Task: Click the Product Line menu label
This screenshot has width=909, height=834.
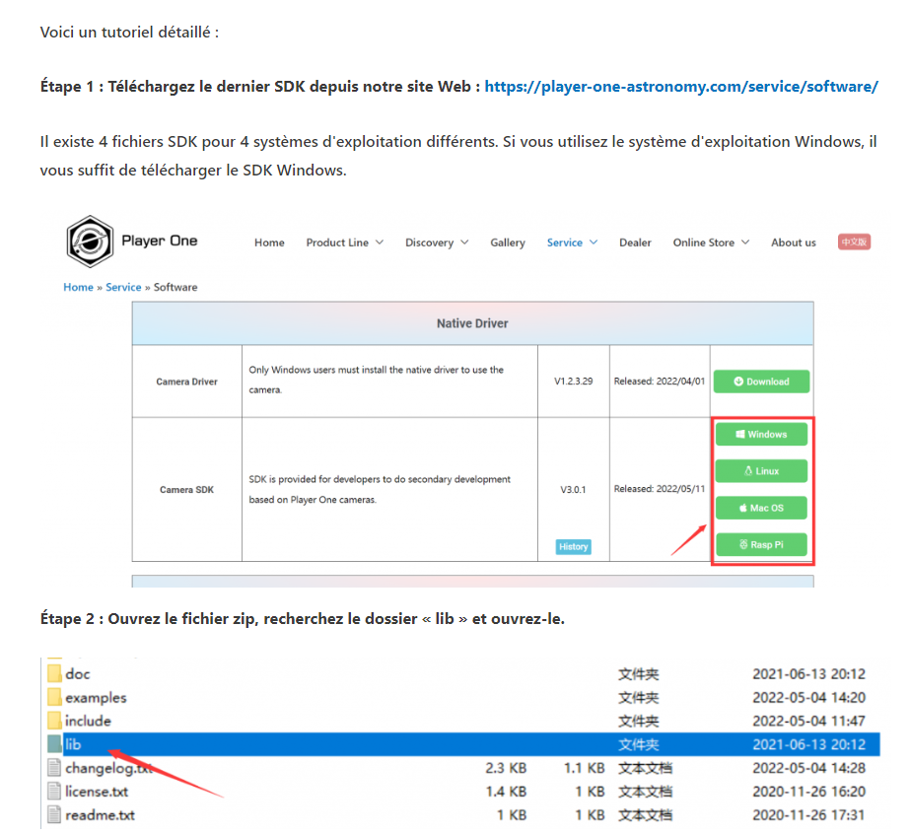Action: tap(337, 243)
